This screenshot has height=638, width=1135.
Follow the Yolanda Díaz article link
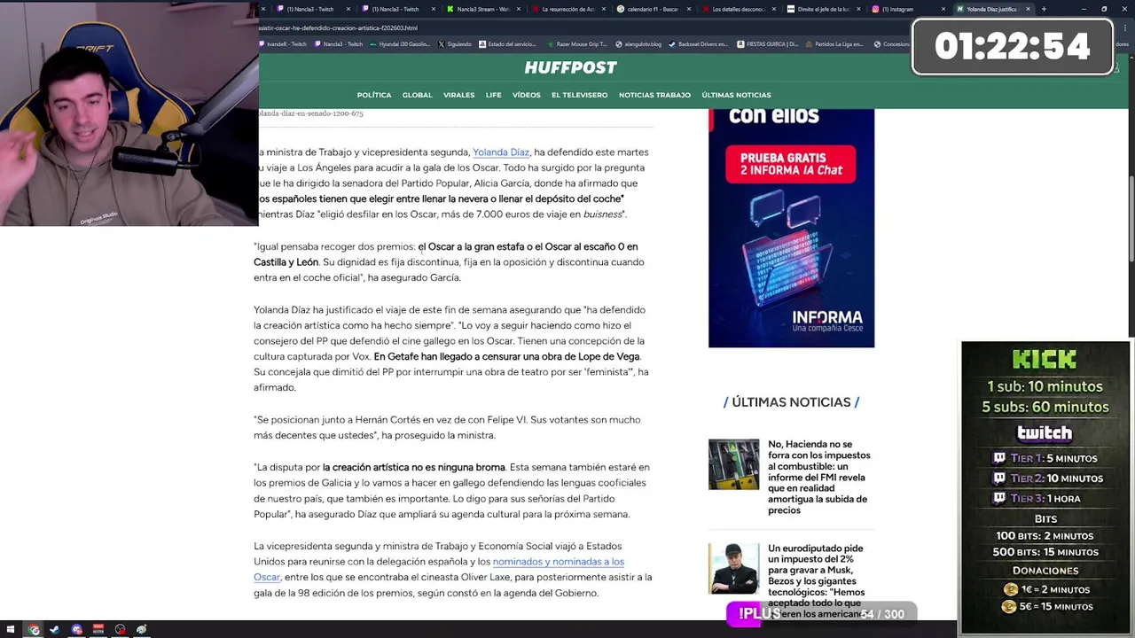tap(501, 152)
